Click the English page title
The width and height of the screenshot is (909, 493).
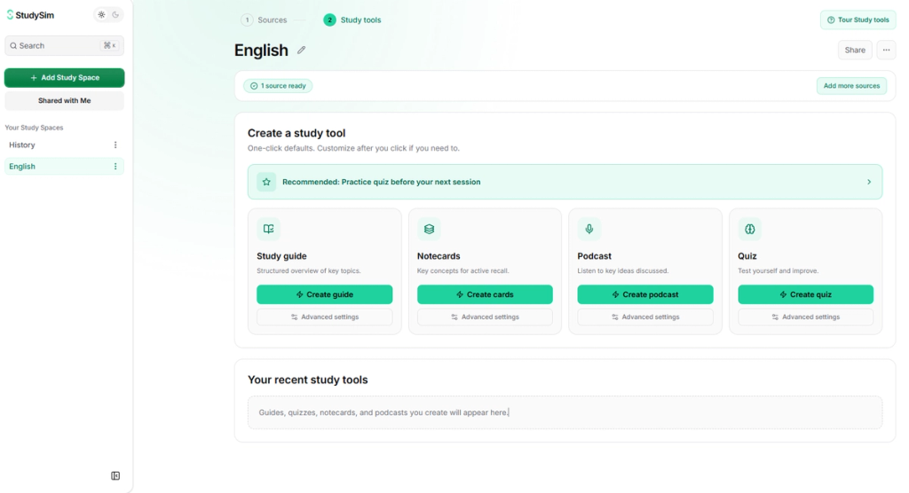(262, 51)
